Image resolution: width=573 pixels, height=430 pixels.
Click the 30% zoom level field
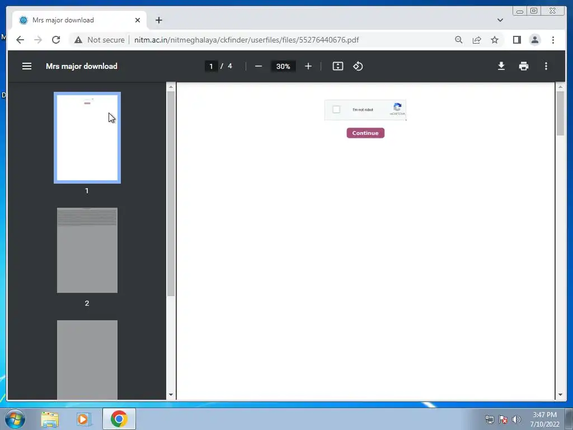click(283, 66)
